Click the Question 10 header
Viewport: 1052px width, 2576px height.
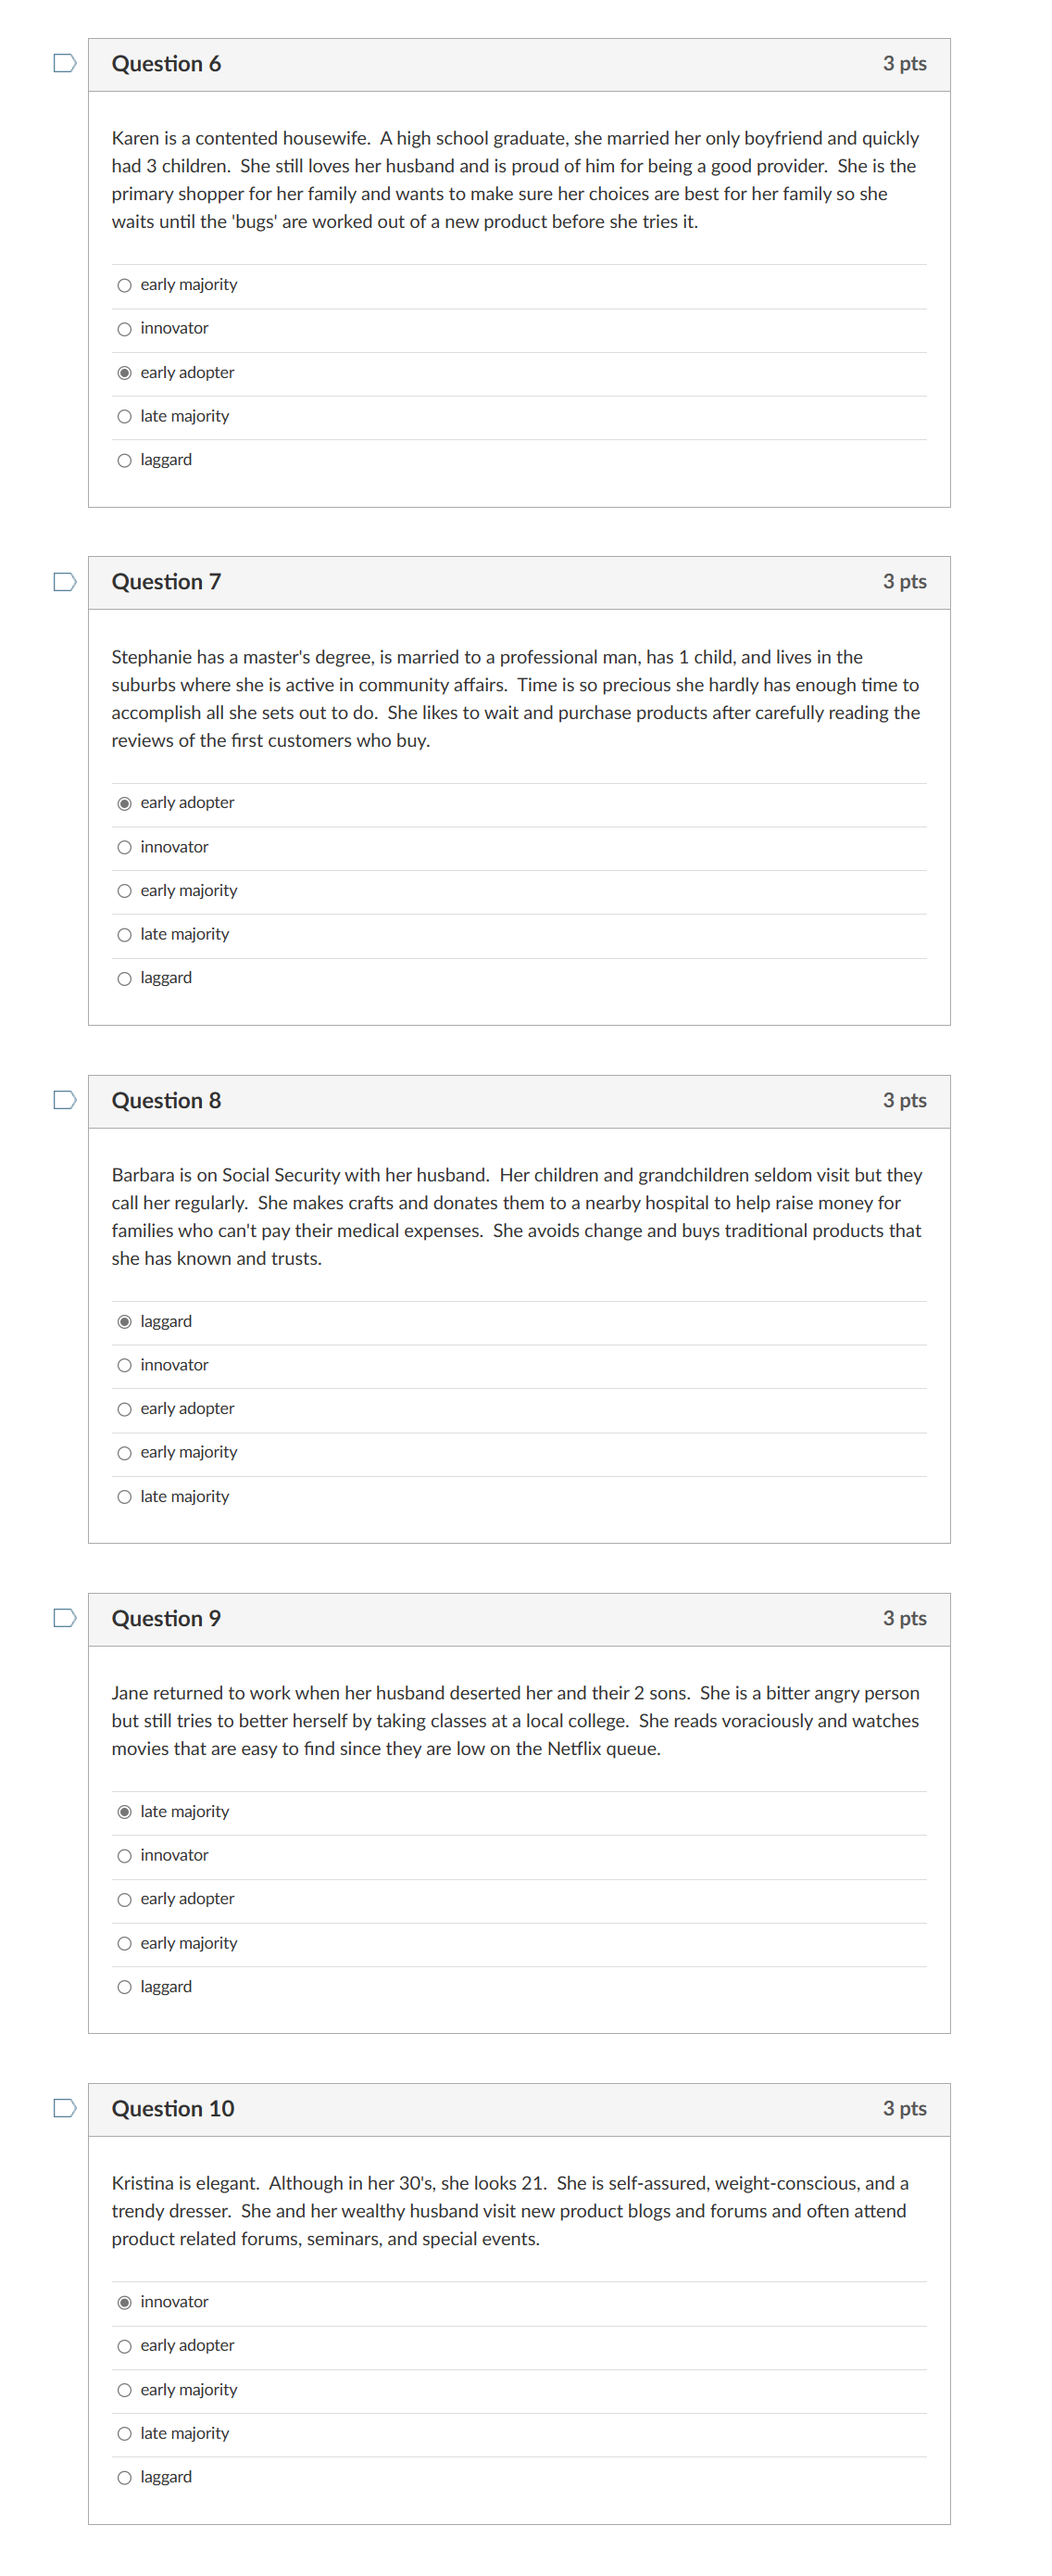173,2109
